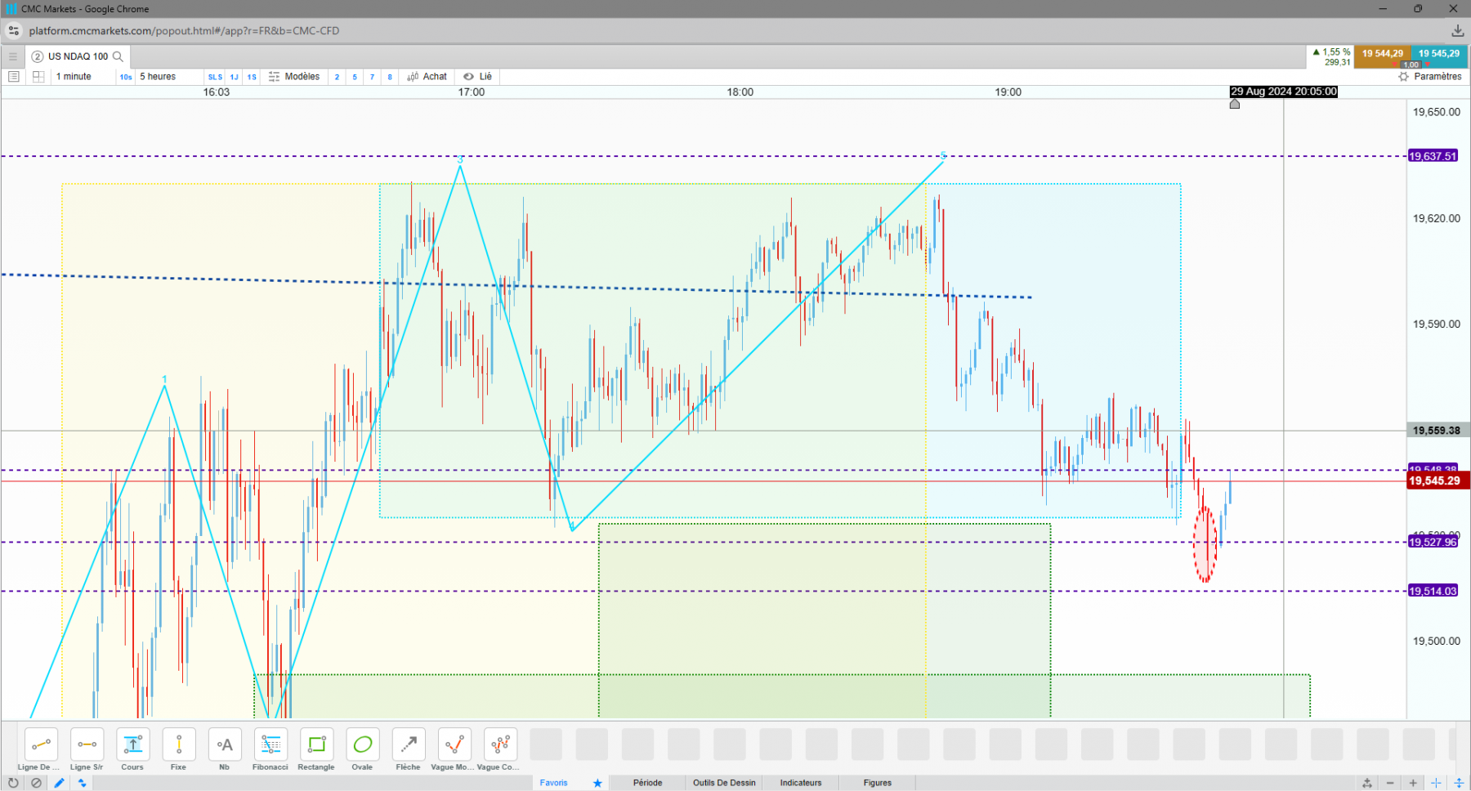
Task: Select the Flèche arrow tool
Action: [x=408, y=749]
